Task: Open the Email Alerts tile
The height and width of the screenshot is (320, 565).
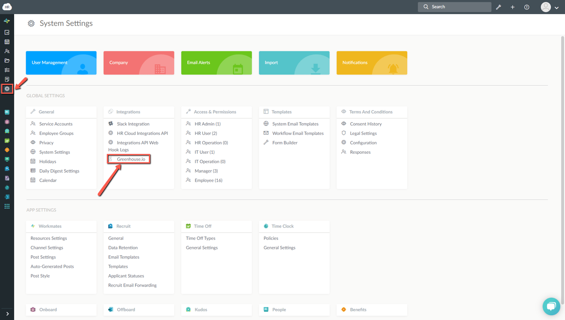Action: (x=216, y=63)
